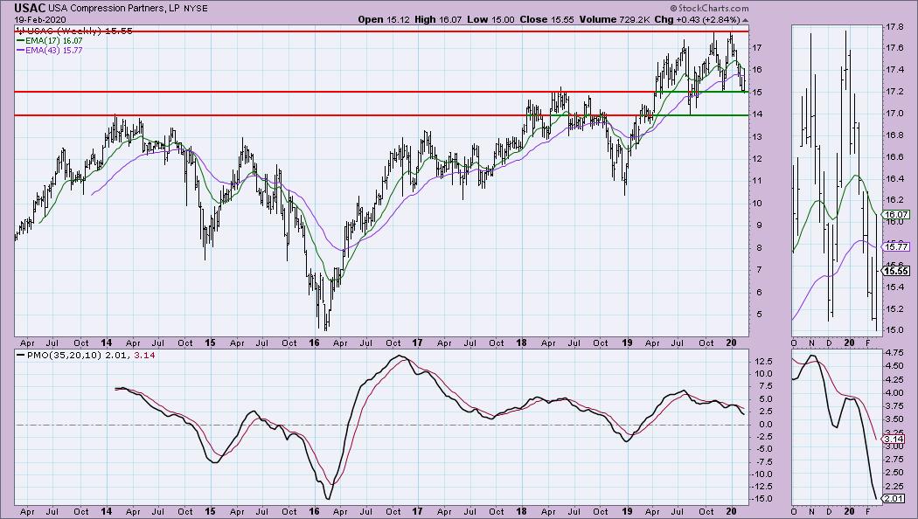Click the PMO signal value 3.14 in legend

click(144, 355)
